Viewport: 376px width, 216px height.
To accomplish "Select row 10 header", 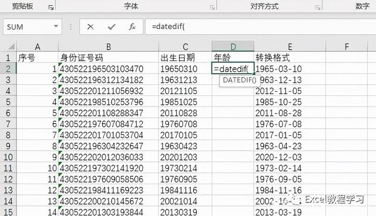I will click(x=8, y=157).
